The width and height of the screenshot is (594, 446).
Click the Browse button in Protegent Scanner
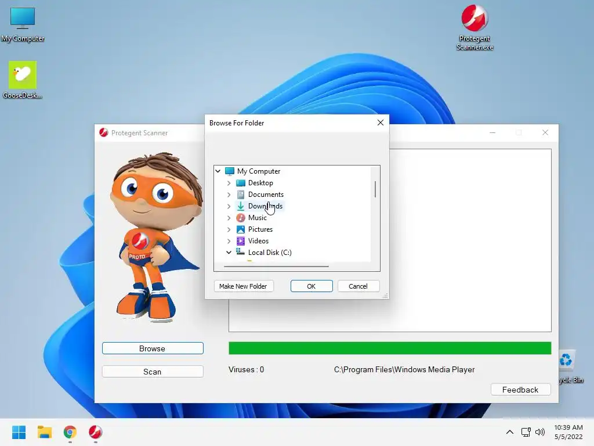pyautogui.click(x=153, y=348)
